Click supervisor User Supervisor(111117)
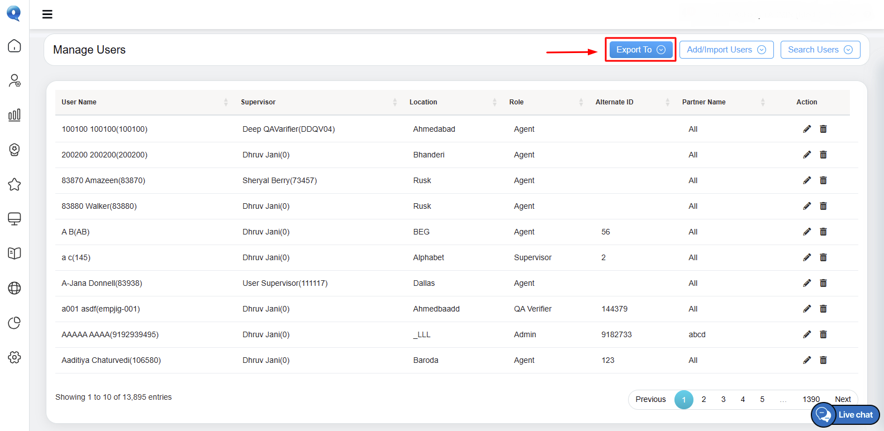 (x=285, y=283)
